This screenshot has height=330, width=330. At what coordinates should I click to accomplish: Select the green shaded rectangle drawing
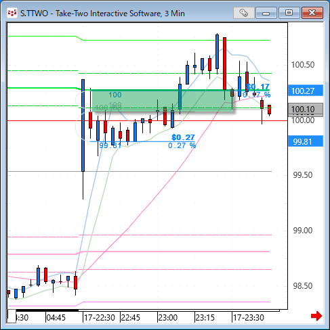coord(163,101)
